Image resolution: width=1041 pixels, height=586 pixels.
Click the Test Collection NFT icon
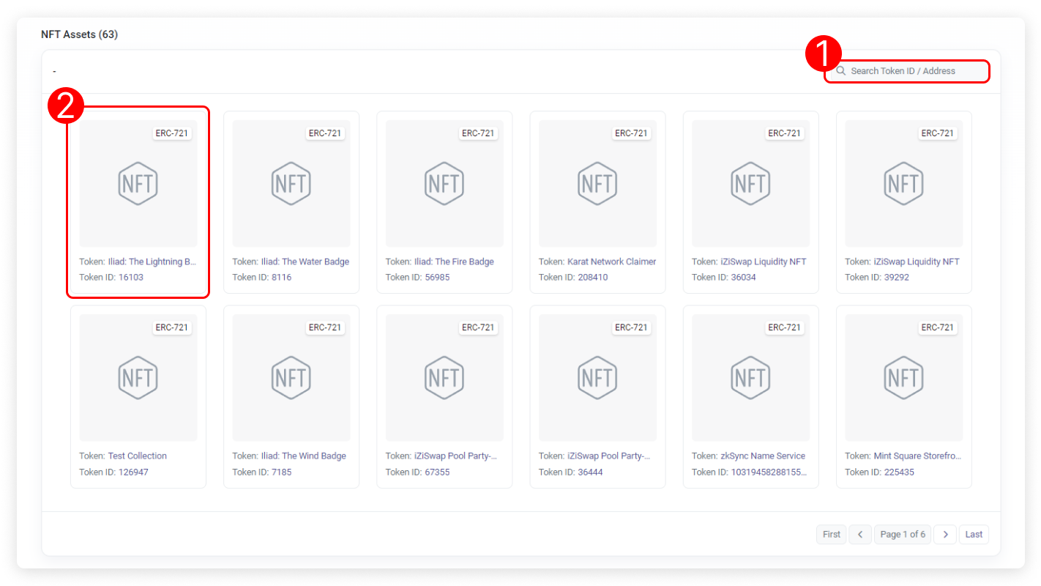coord(138,377)
